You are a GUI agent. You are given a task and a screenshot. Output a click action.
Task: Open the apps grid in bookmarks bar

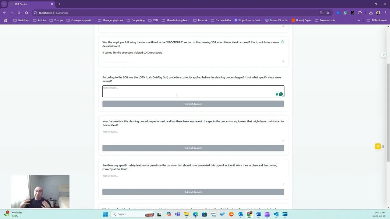click(x=5, y=20)
